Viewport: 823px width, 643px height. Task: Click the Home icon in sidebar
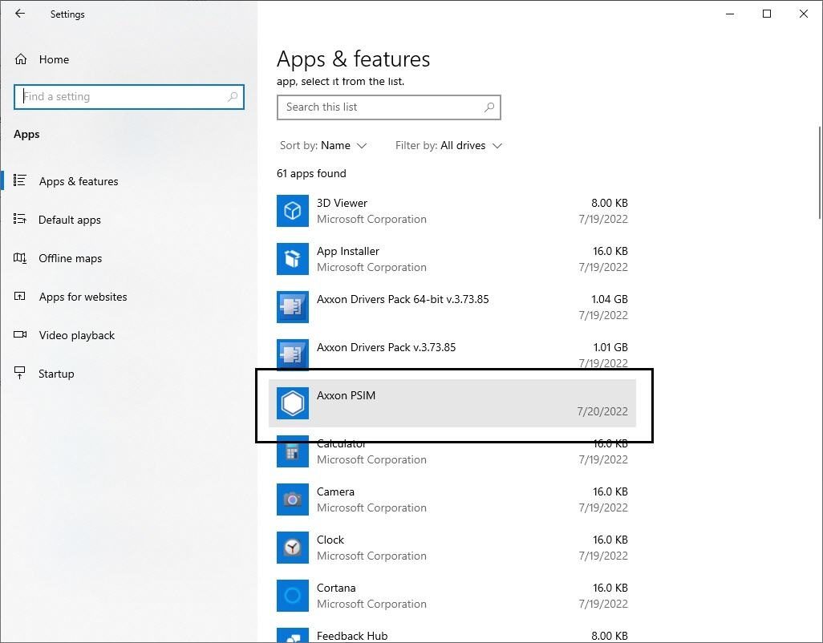coord(22,59)
